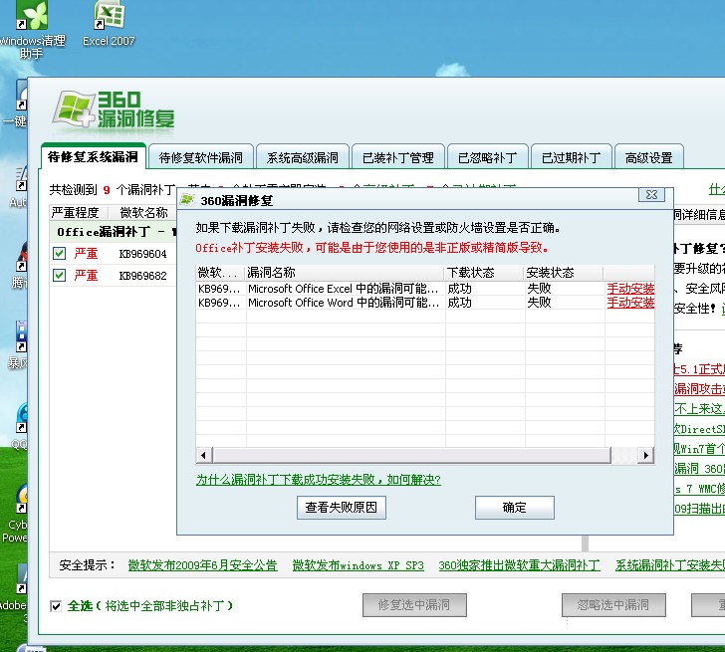Click 手动安装 link for the Word patch
Viewport: 725px width, 652px height.
click(x=630, y=303)
